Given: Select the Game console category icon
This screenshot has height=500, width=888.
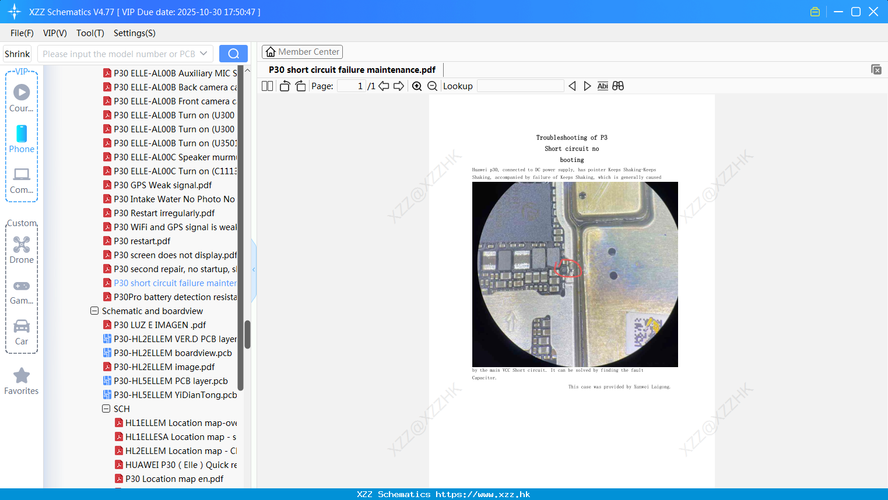Looking at the screenshot, I should pyautogui.click(x=22, y=292).
